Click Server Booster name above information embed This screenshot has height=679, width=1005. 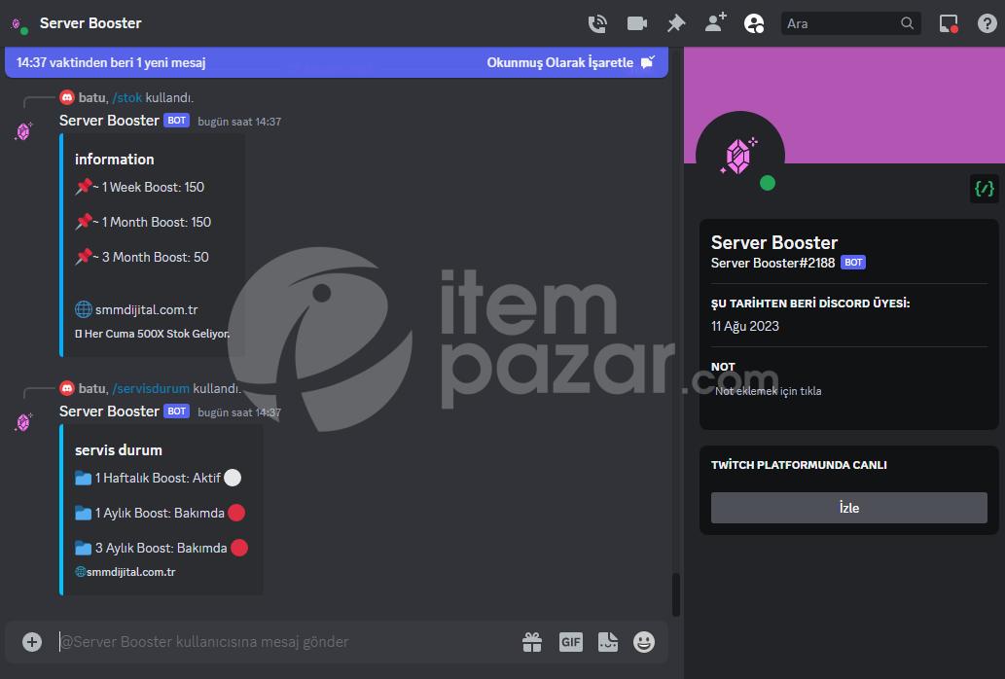pyautogui.click(x=109, y=121)
